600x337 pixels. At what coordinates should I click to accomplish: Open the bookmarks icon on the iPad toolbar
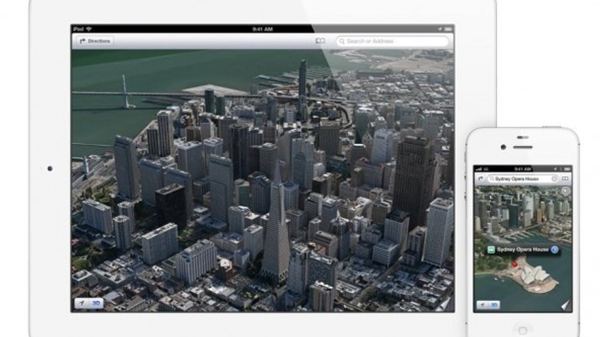(x=320, y=41)
